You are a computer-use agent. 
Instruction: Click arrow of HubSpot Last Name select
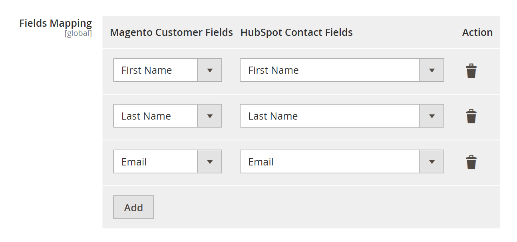point(431,116)
